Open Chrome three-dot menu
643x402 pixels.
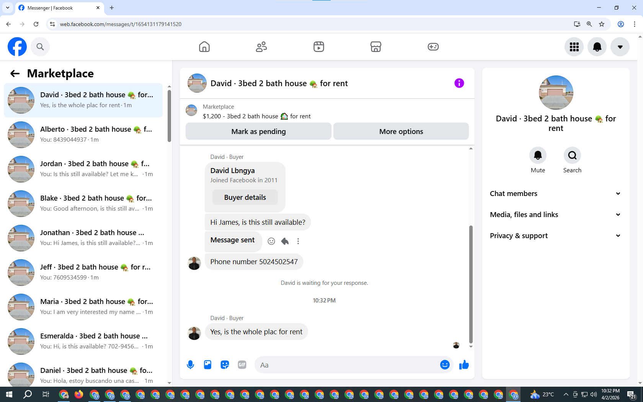(635, 24)
